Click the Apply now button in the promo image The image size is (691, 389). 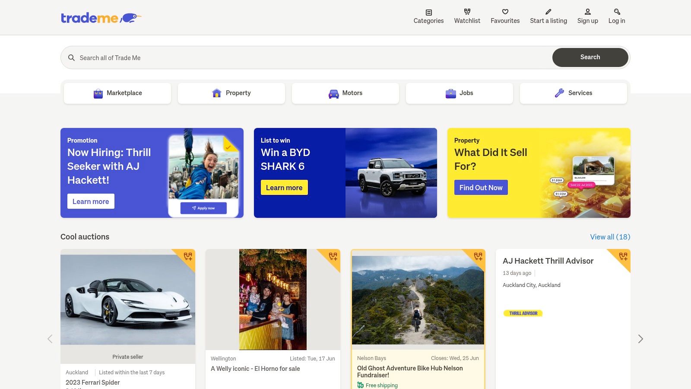203,208
